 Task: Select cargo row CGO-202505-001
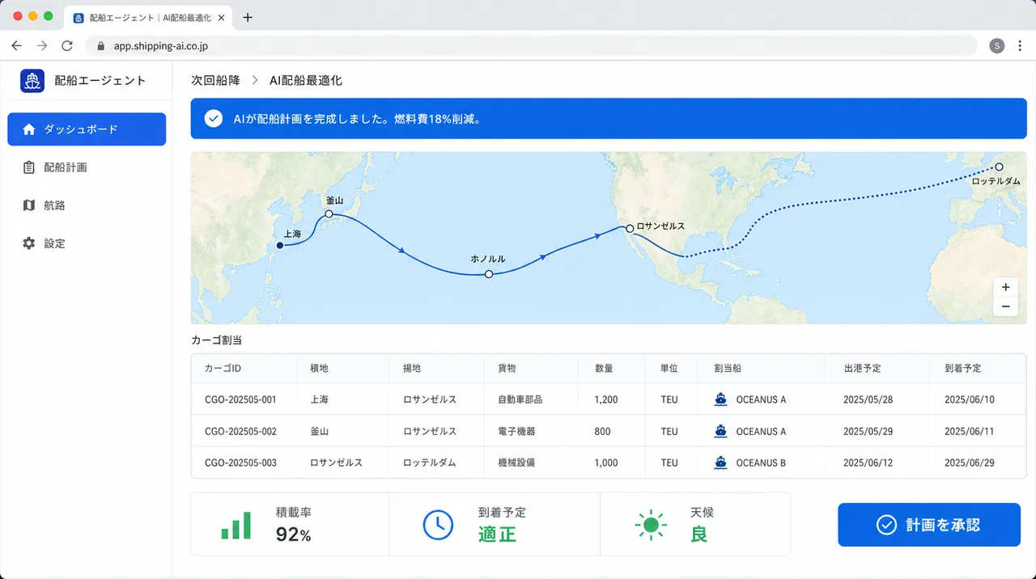click(x=609, y=399)
